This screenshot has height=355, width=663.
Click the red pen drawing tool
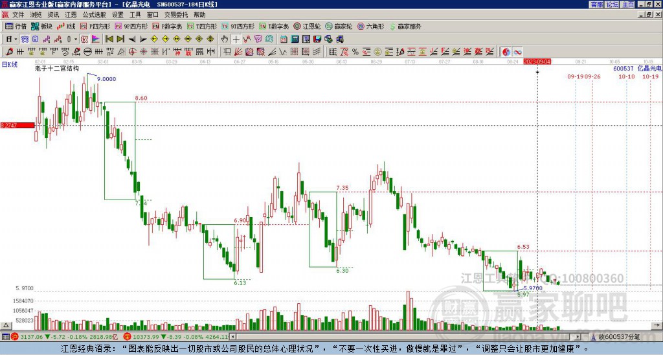coord(9,52)
